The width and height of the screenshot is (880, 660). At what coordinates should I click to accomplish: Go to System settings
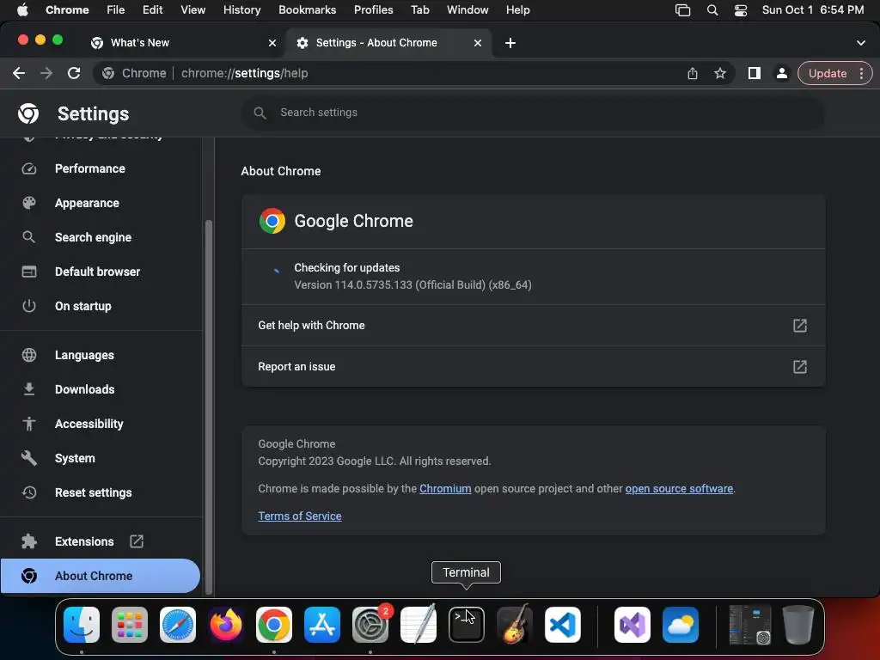75,458
